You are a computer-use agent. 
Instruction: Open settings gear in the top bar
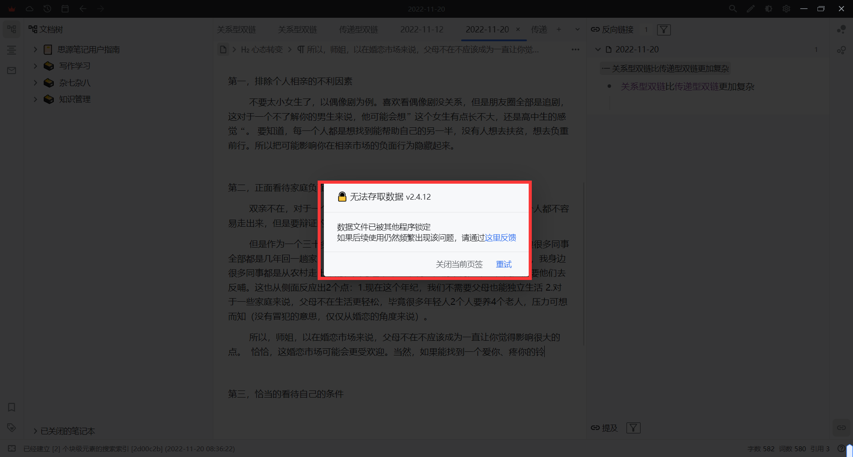click(786, 9)
